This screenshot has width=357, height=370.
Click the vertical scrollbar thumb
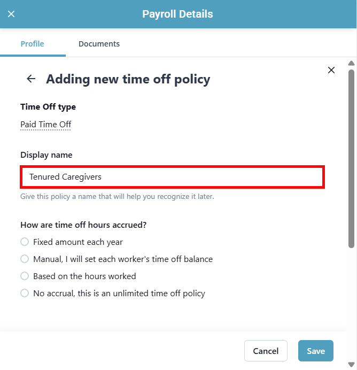tap(351, 158)
